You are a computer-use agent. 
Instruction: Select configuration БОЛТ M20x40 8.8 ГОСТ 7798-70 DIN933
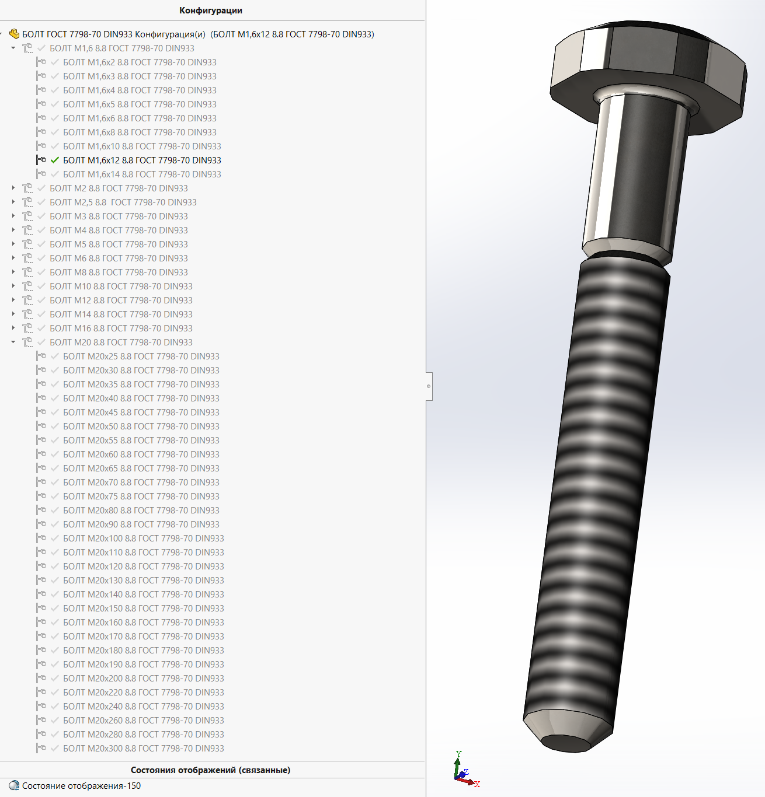point(141,398)
